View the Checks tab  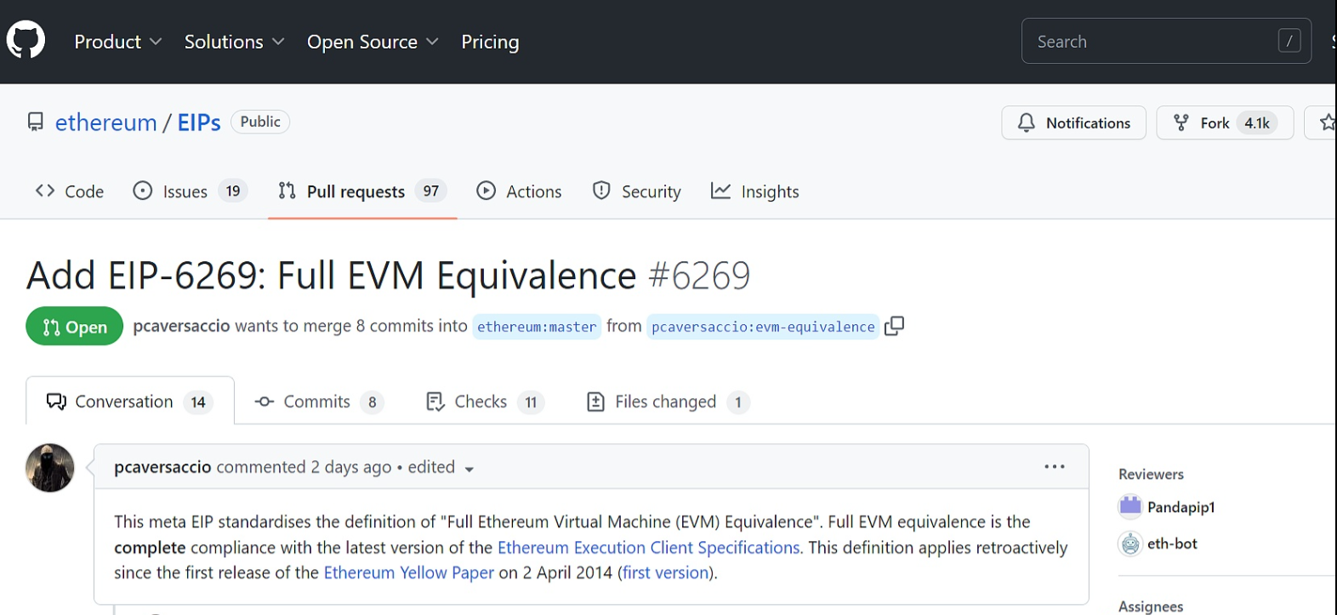(x=482, y=401)
